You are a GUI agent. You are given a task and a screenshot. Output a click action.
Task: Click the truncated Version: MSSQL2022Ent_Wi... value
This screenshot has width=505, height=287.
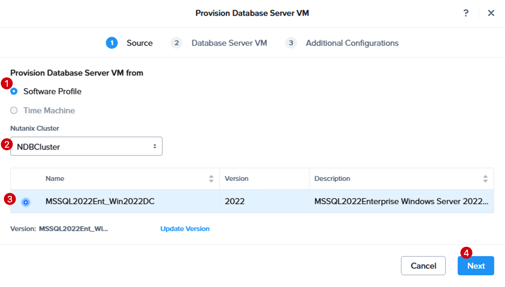74,229
